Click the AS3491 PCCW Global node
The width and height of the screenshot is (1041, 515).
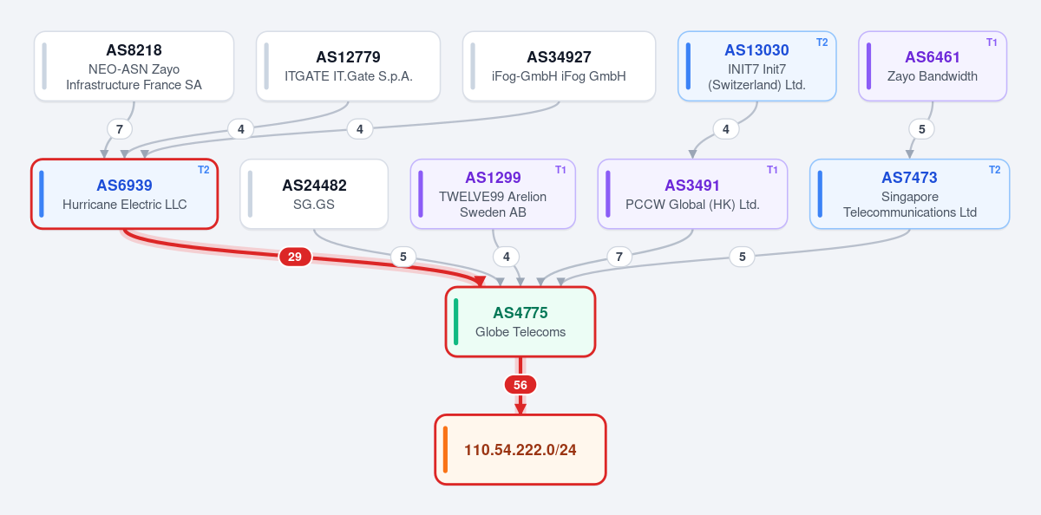tap(692, 194)
